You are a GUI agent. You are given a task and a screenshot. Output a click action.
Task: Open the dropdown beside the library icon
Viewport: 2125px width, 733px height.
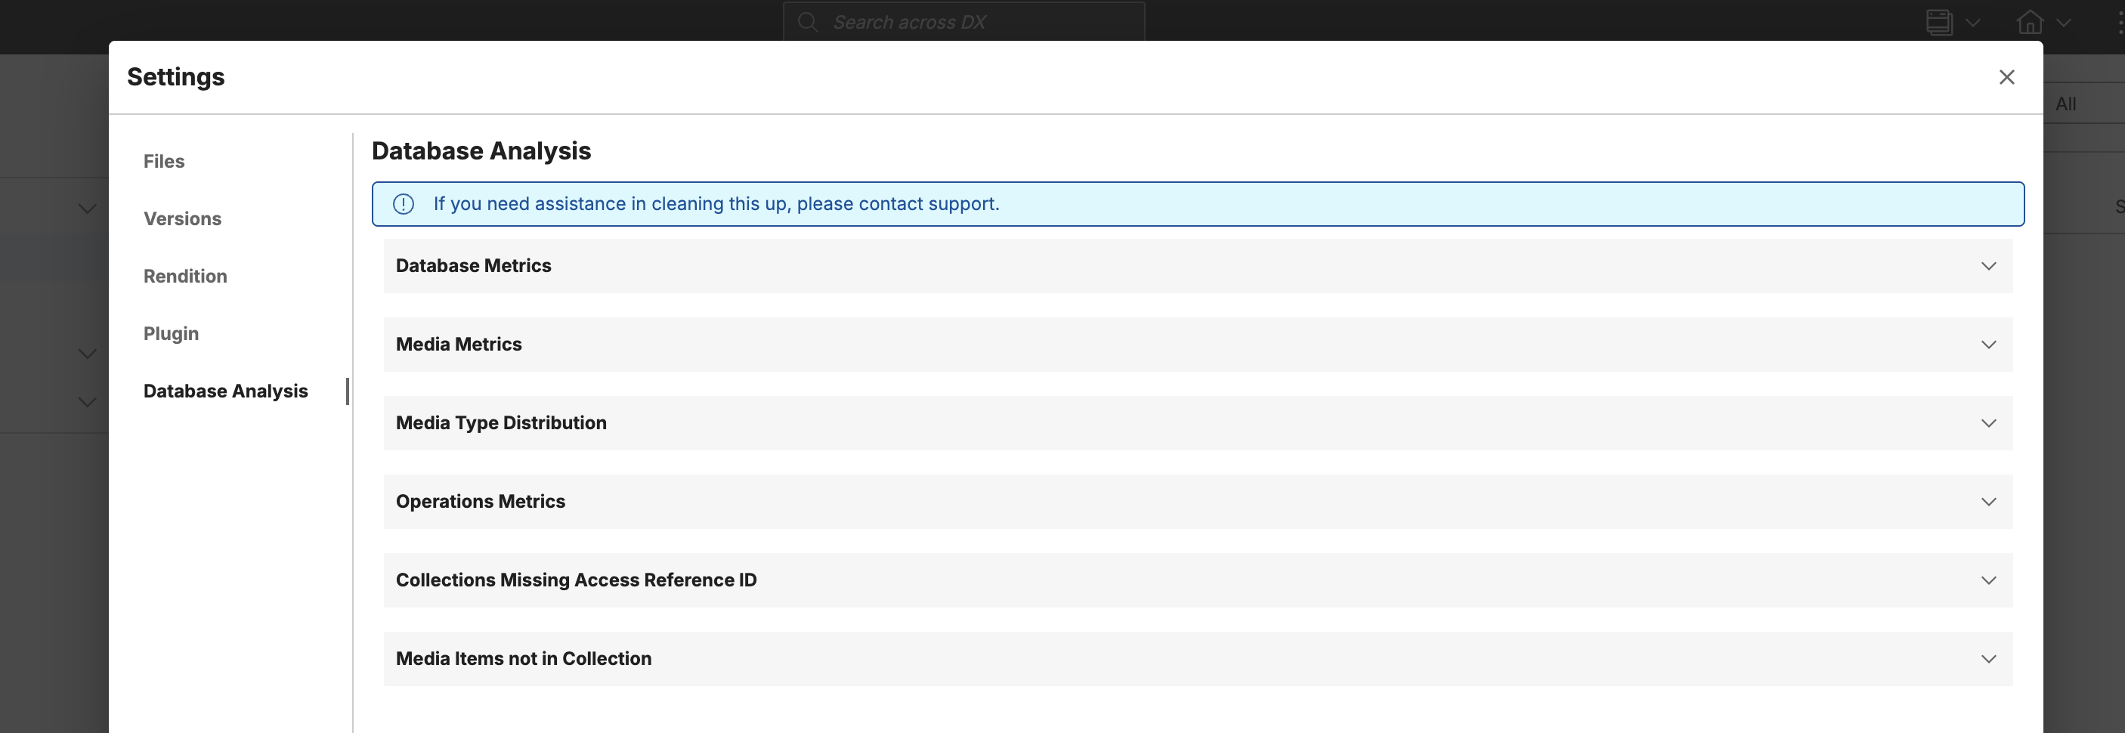(1972, 23)
